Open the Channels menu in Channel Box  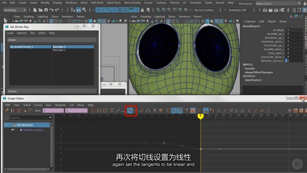(250, 21)
